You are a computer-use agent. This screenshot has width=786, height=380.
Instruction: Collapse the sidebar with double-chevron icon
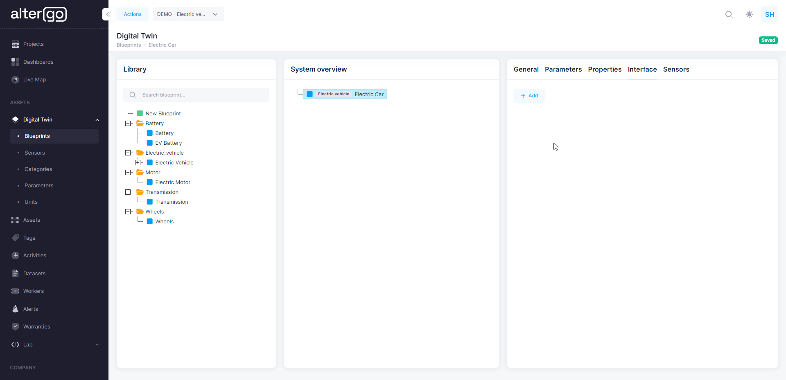click(108, 14)
